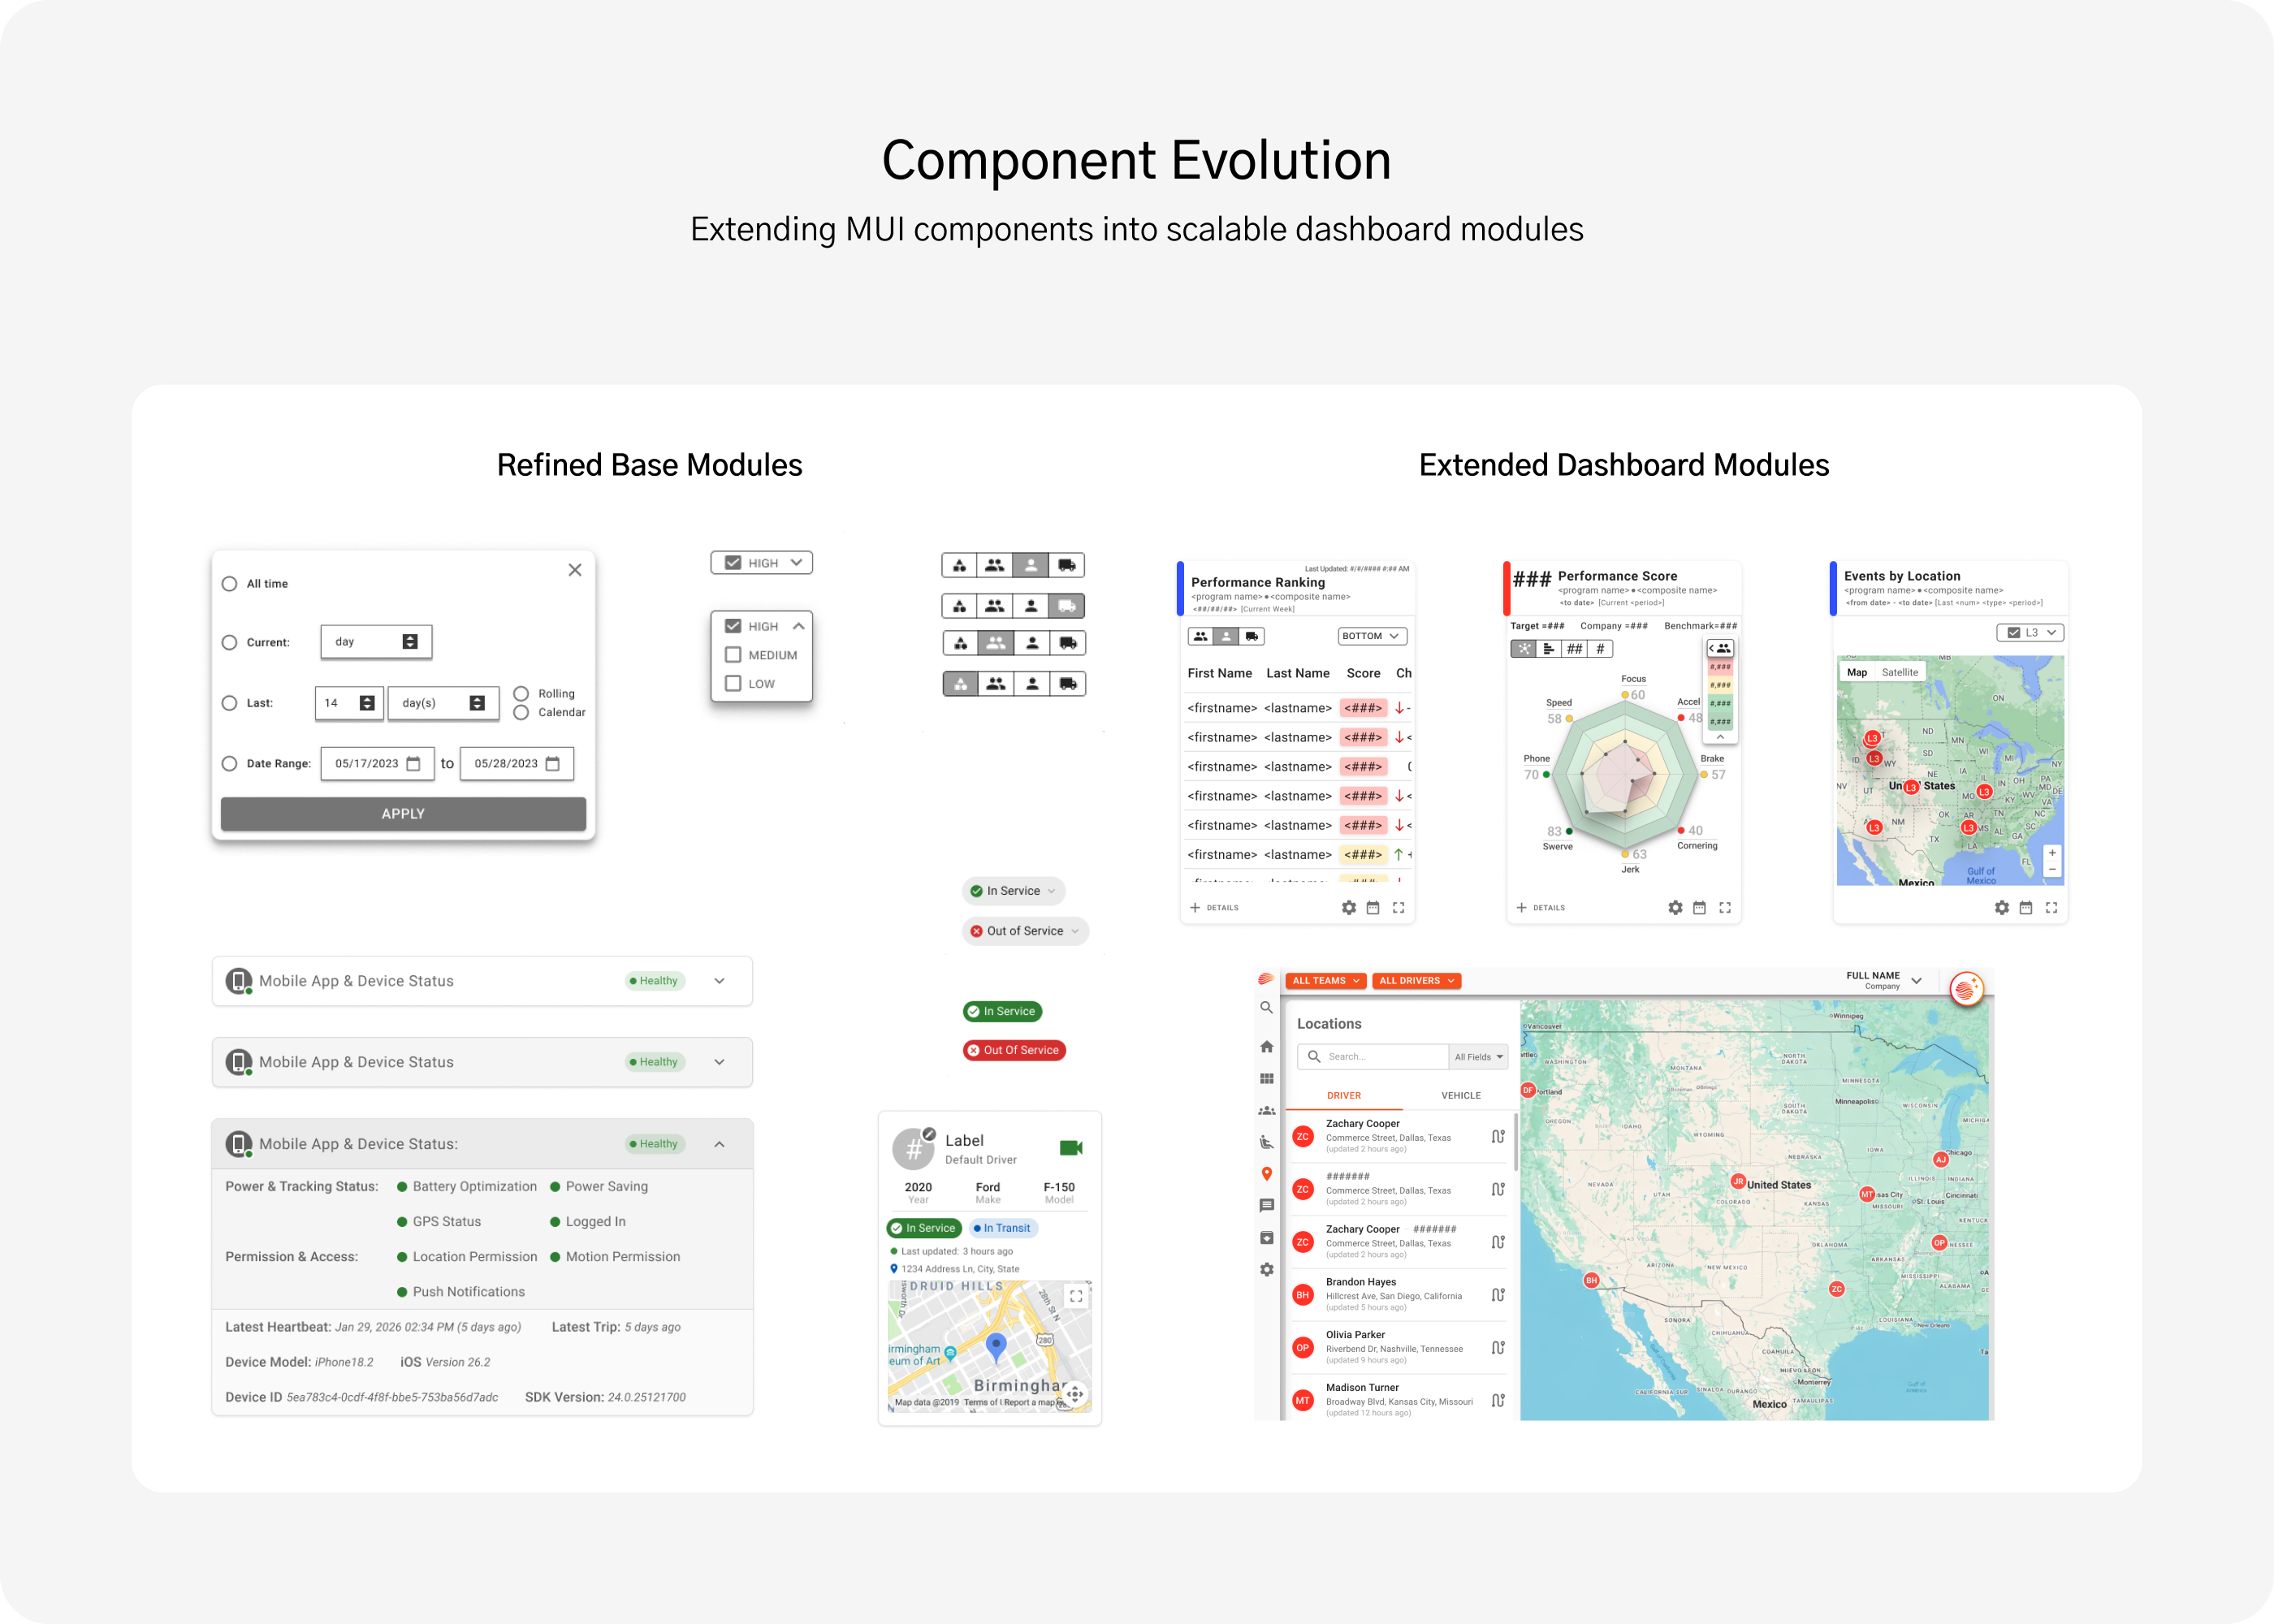Expand fullscreen on Events by Location card
This screenshot has height=1624, width=2274.
point(2051,908)
